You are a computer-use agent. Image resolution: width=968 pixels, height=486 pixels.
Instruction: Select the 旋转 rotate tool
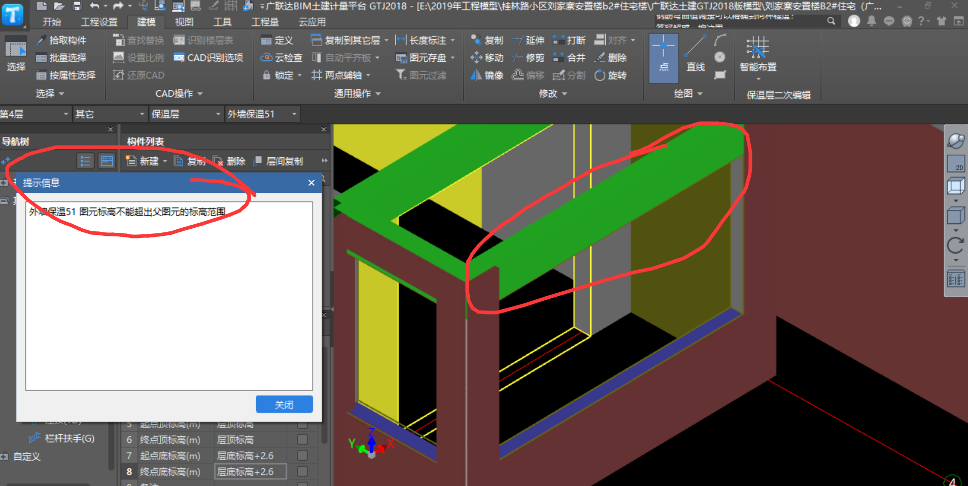click(610, 75)
